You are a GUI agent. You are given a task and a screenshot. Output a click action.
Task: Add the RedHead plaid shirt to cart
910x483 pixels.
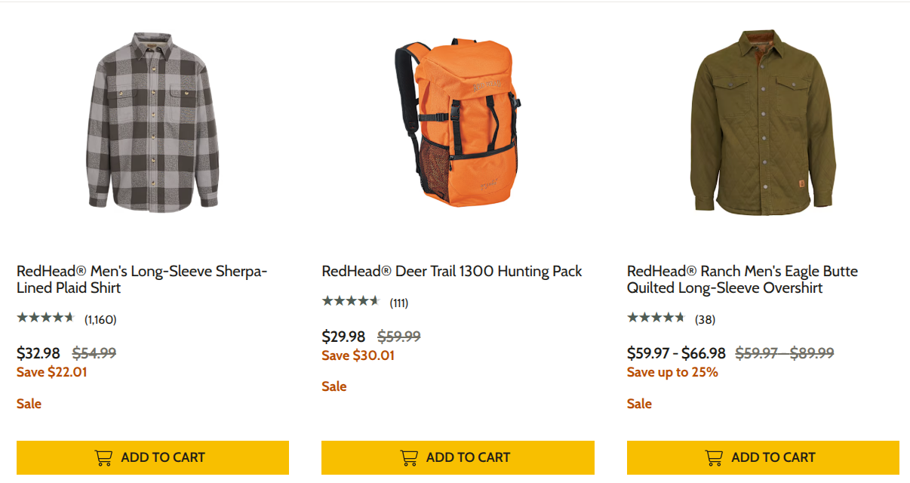(152, 457)
